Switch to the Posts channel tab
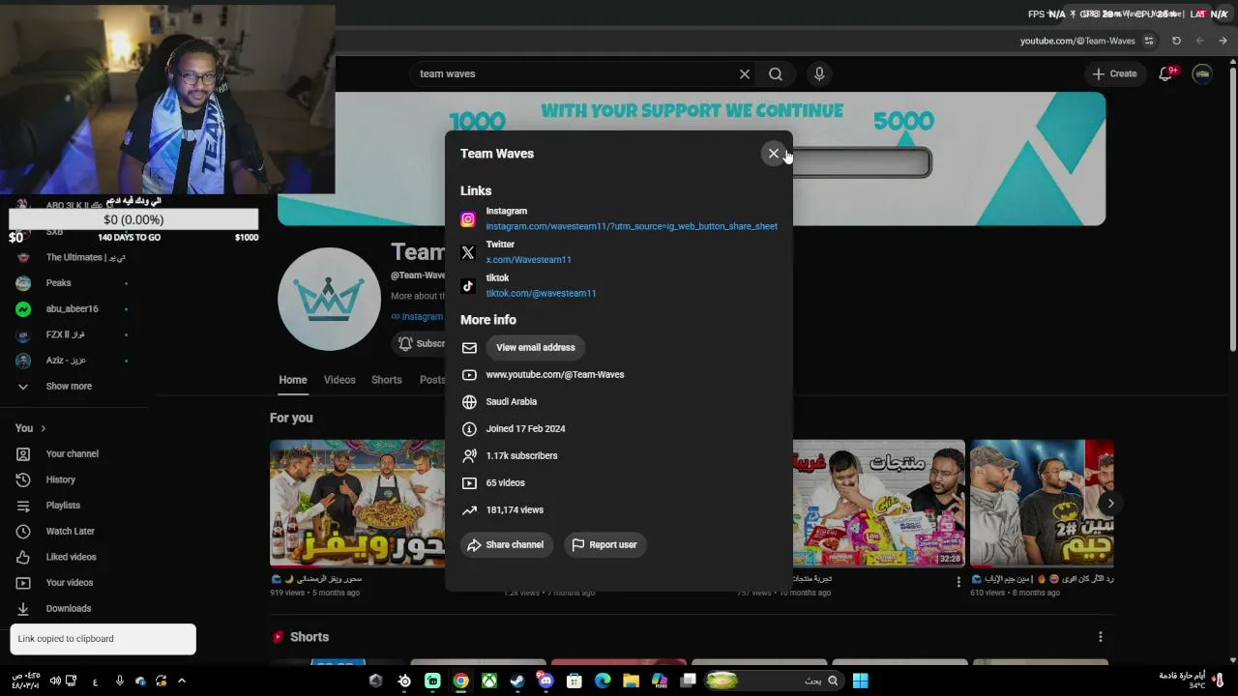The width and height of the screenshot is (1238, 696). tap(432, 380)
